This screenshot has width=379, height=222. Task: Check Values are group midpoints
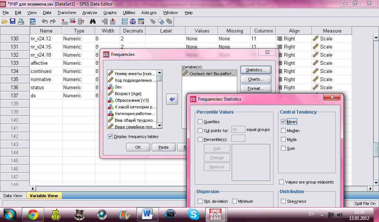click(281, 182)
